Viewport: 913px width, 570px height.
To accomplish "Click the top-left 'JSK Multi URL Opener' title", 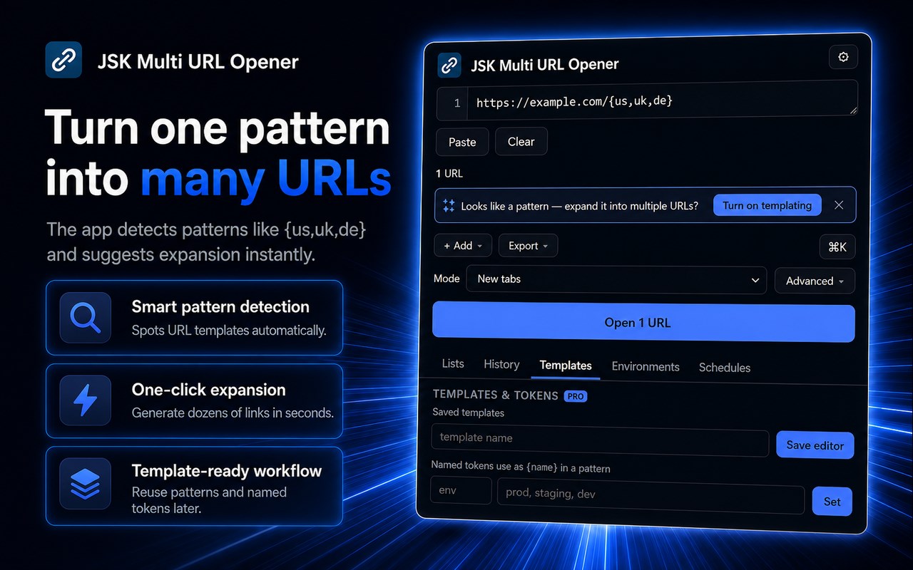I will point(198,61).
